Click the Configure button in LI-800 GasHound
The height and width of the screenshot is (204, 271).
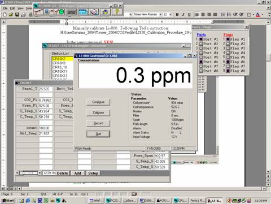click(98, 102)
